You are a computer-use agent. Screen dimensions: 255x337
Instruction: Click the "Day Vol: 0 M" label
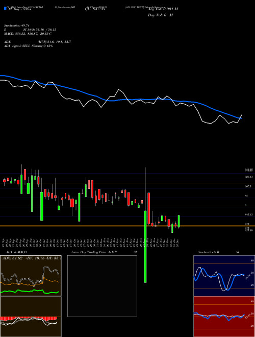160,15
